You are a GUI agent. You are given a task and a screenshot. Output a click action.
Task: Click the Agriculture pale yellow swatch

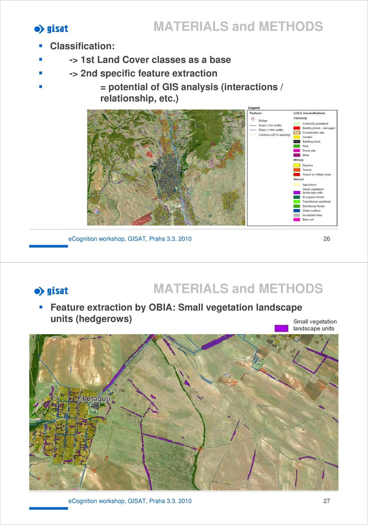point(297,185)
